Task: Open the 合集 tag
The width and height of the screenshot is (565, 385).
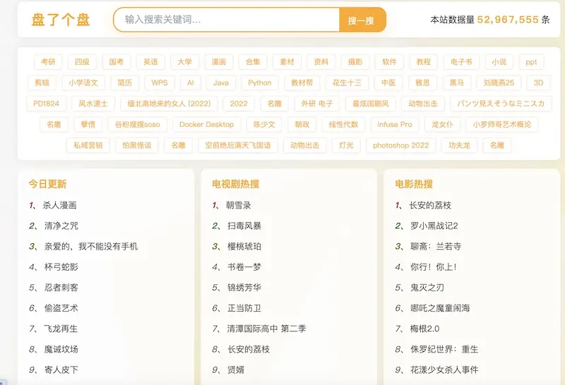Action: 253,62
